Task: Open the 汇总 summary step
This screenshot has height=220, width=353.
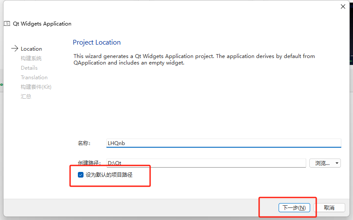Action: pyautogui.click(x=26, y=97)
